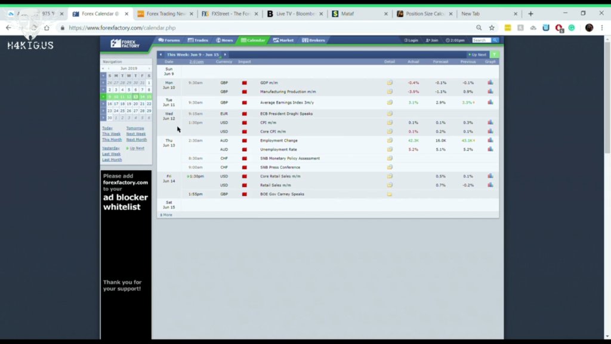Click Last Month navigation link
This screenshot has height=344, width=611.
click(x=112, y=159)
